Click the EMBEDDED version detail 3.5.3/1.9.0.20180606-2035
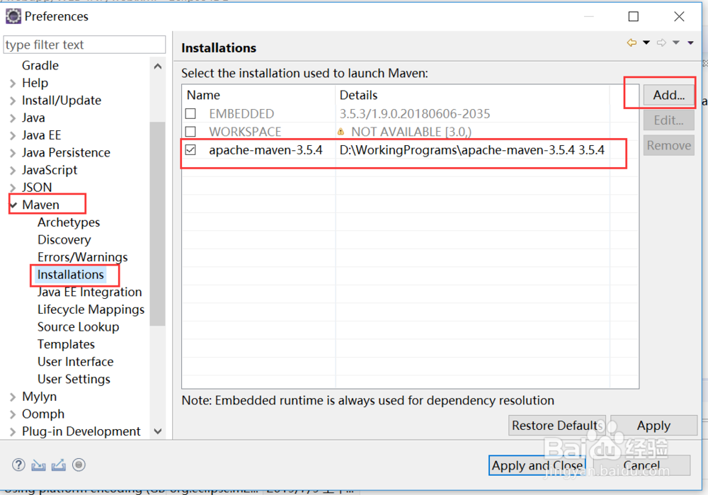The image size is (708, 495). (414, 113)
